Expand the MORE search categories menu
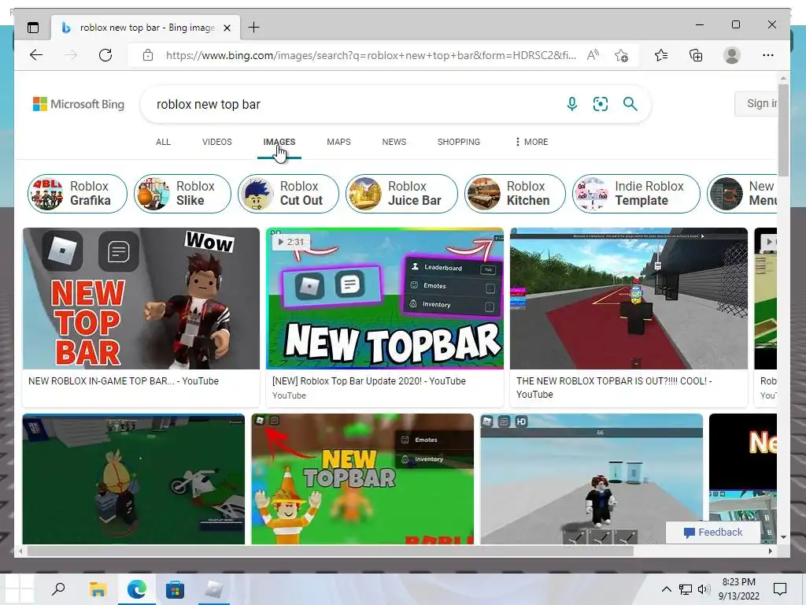Screen dimensions: 806x605 [532, 142]
